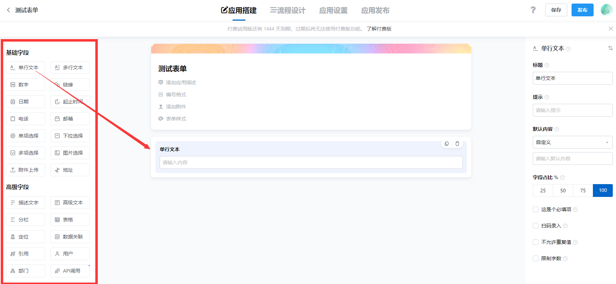Click 添加应用描述 in the form header
Image resolution: width=616 pixels, height=284 pixels.
[x=177, y=82]
